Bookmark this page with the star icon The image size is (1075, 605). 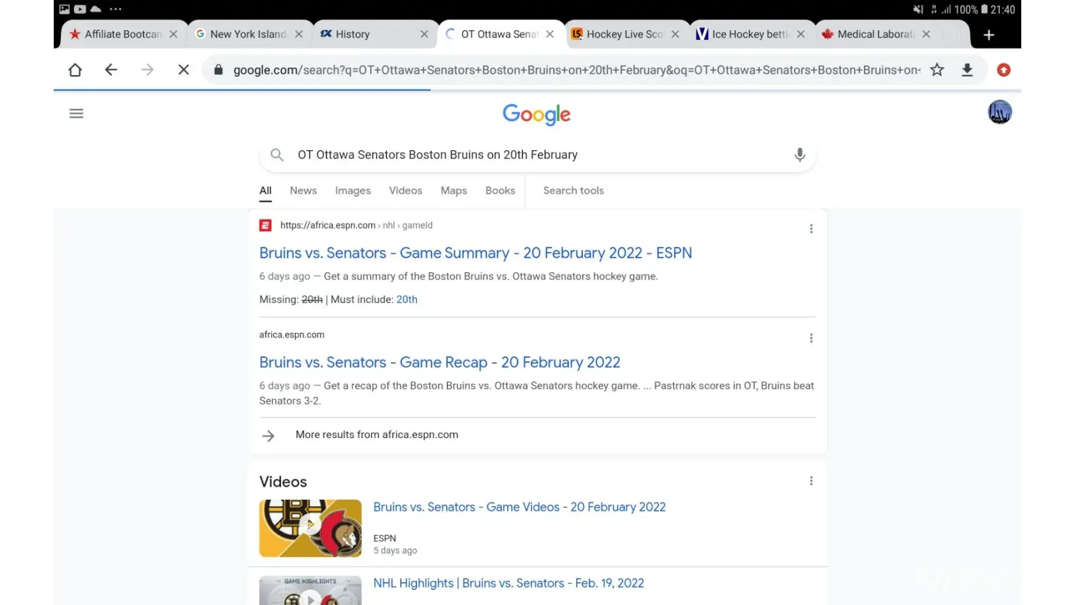pos(937,70)
